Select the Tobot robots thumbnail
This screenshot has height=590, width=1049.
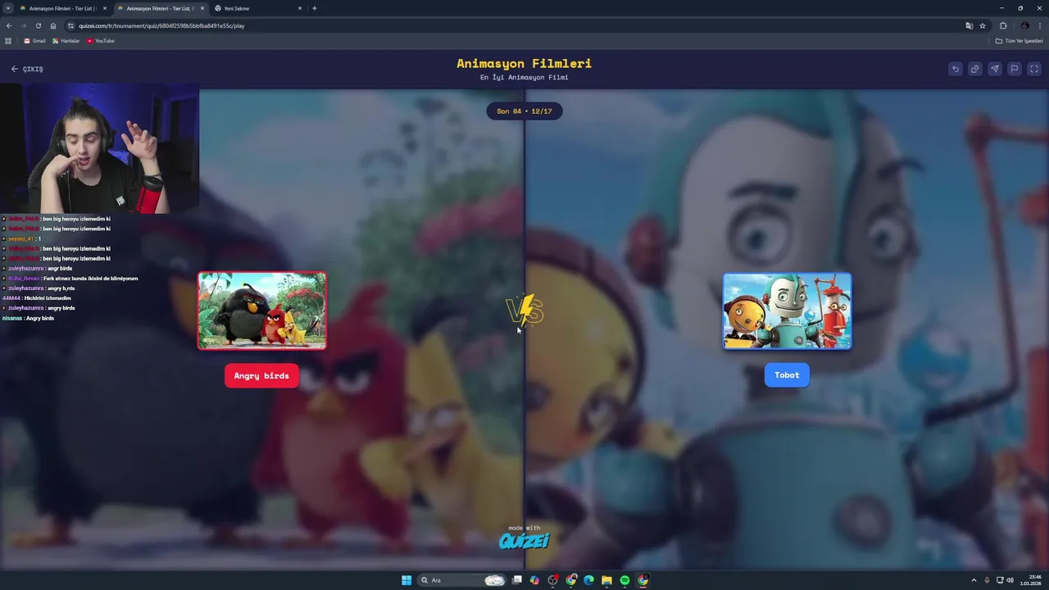(x=787, y=311)
